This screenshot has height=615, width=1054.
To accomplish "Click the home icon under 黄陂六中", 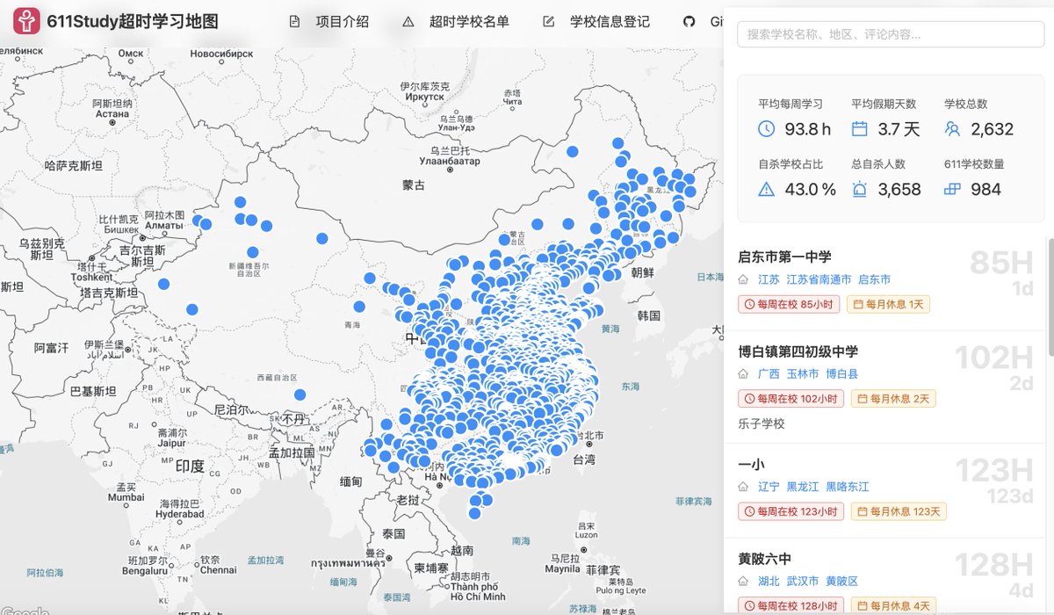I will [x=744, y=582].
